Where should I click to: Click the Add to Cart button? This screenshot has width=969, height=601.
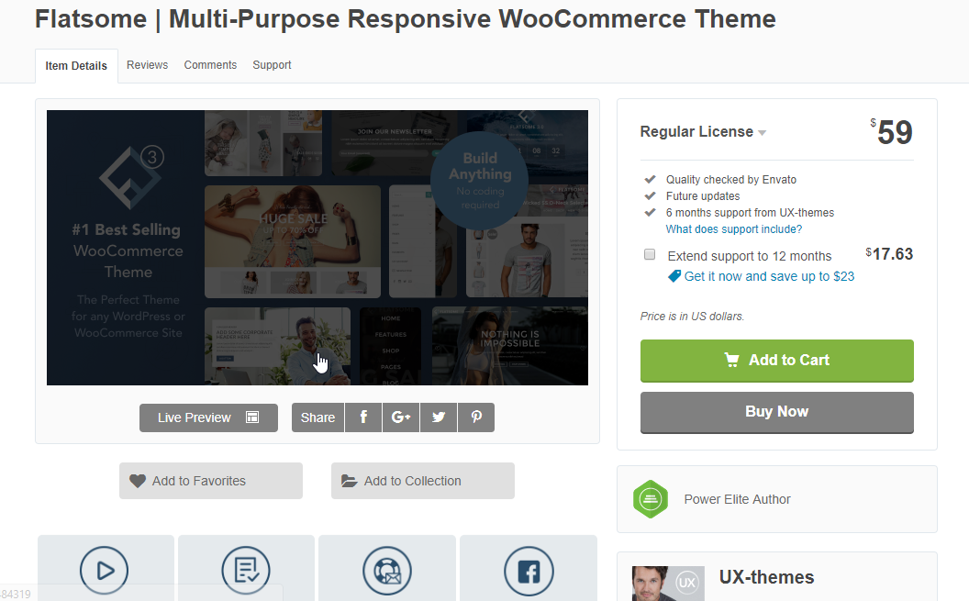[777, 361]
